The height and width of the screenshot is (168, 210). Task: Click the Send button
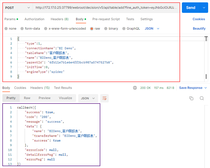pos(191,8)
